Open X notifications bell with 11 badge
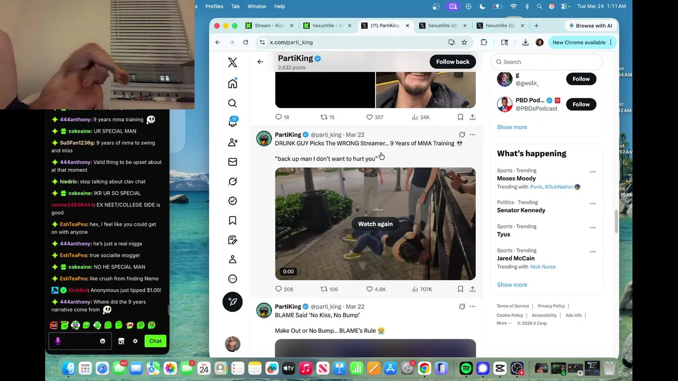This screenshot has width=678, height=381. tap(233, 122)
